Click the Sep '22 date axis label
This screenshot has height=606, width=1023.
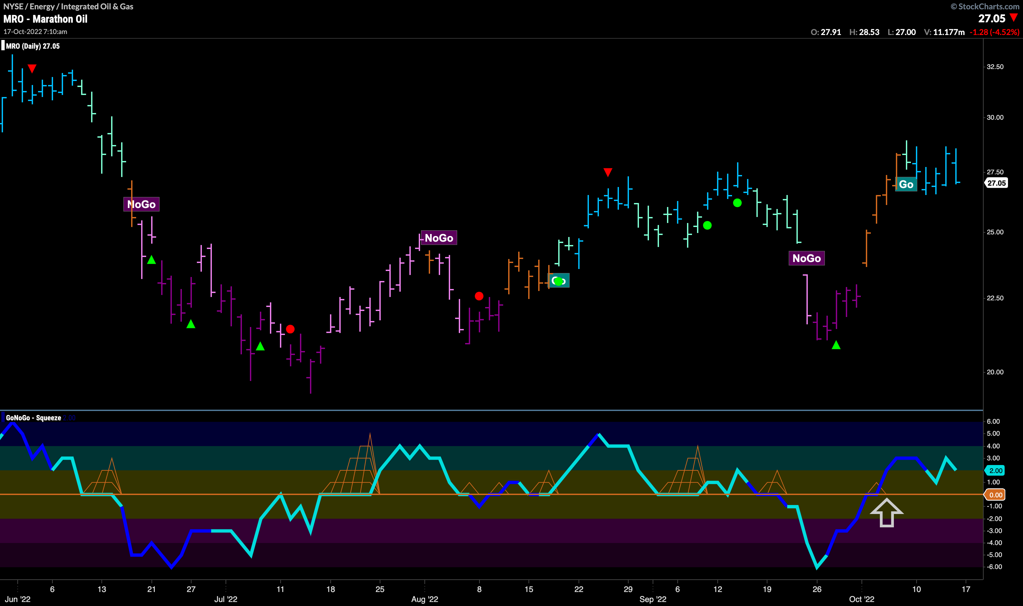[653, 599]
